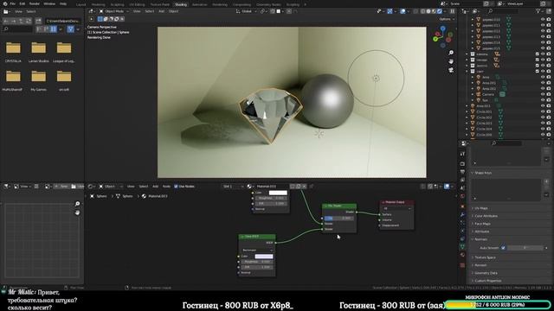Hide the Sun light in outliner

click(x=543, y=100)
